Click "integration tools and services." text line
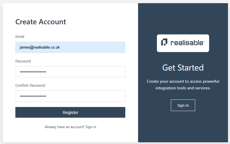230x144 pixels. (183, 88)
